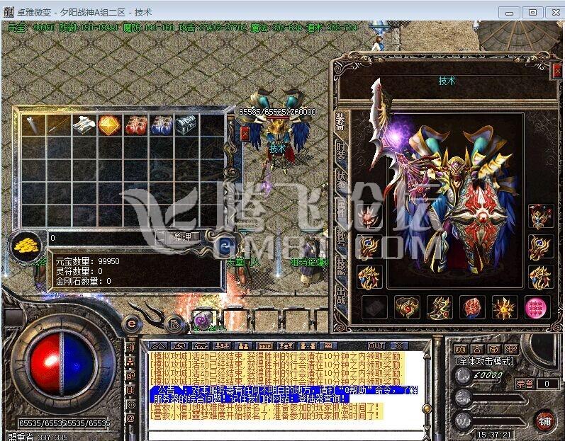The width and height of the screenshot is (565, 441).
Task: Open the 装备 equipment tab
Action: (340, 122)
